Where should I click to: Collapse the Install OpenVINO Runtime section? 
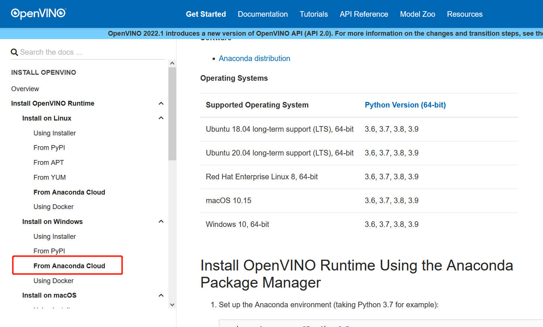161,103
